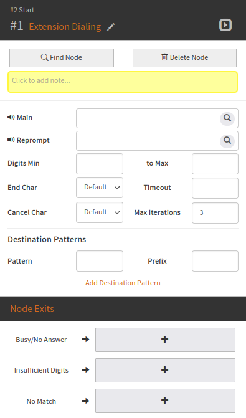Screen dimensions: 246x418
Task: Click the pencil icon to rename Extension Dialing
Action: 111,27
